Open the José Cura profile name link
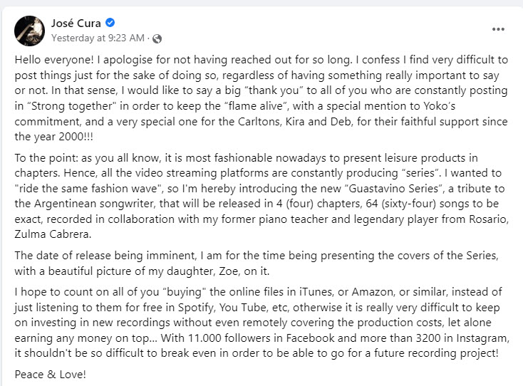523x386 pixels. tap(76, 23)
